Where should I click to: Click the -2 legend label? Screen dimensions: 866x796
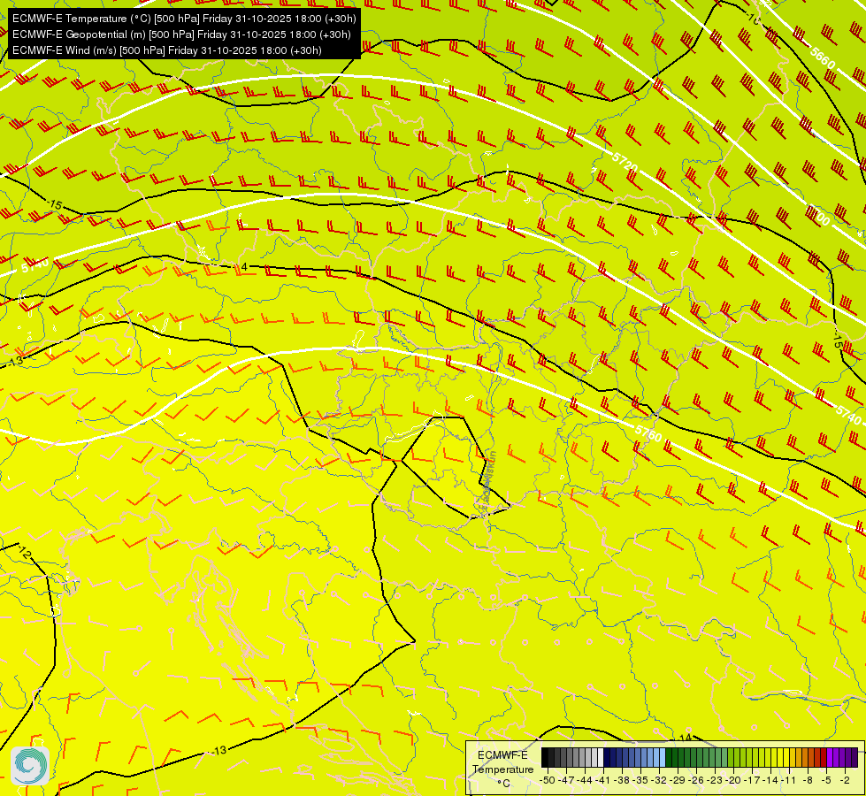click(x=845, y=780)
